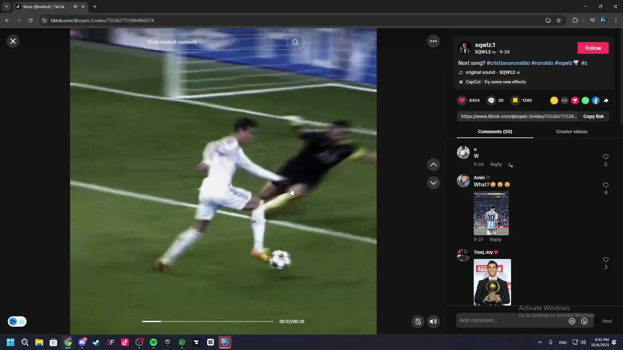623x350 pixels.
Task: Send to friends with red paper plane icon
Action: click(x=575, y=101)
